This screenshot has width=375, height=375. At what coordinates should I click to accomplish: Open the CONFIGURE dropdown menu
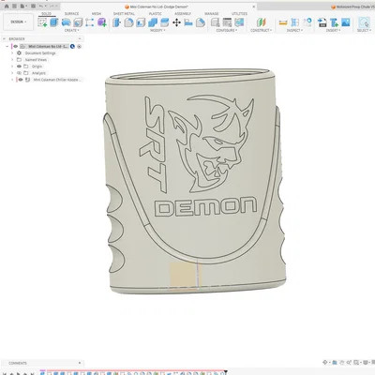tap(227, 30)
